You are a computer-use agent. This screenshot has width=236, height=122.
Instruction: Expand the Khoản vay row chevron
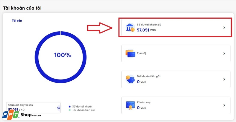pyautogui.click(x=224, y=105)
